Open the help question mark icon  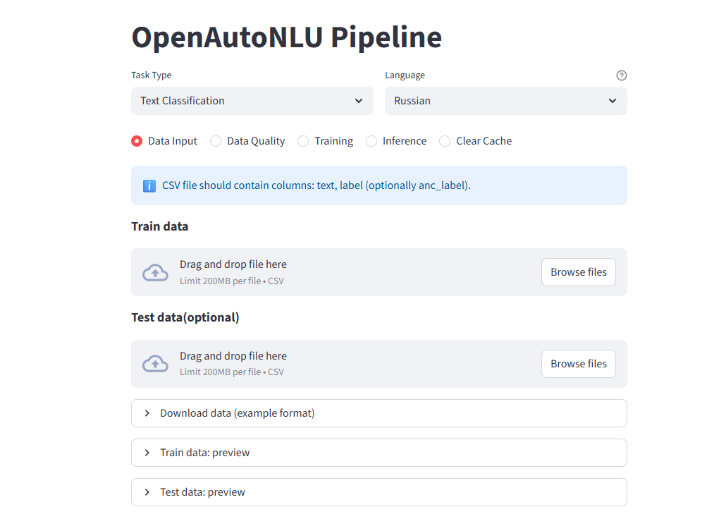pyautogui.click(x=621, y=75)
